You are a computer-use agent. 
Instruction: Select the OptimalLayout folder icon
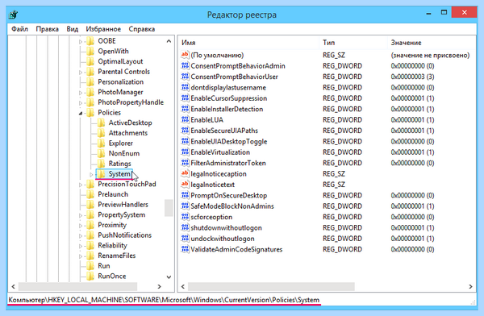point(90,61)
